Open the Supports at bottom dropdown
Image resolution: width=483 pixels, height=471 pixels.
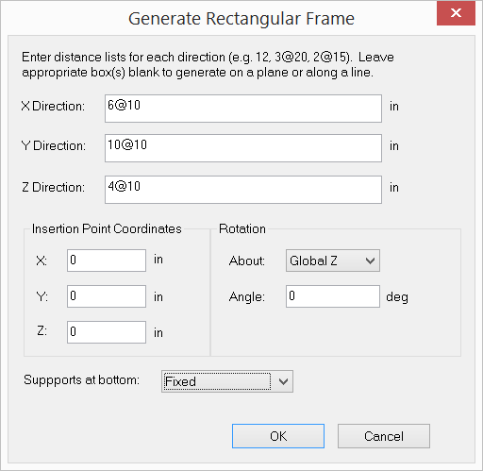(227, 381)
